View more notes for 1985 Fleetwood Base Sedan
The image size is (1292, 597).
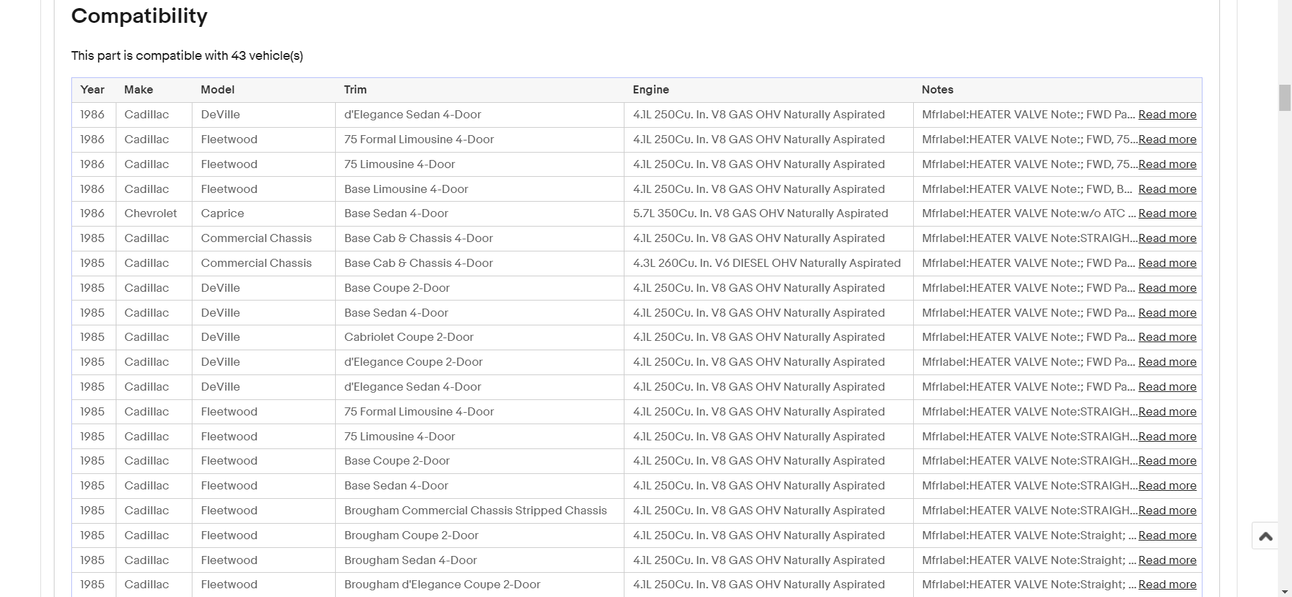(x=1168, y=485)
